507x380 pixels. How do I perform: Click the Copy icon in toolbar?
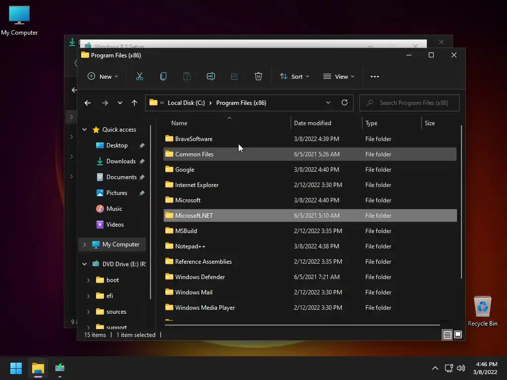163,77
